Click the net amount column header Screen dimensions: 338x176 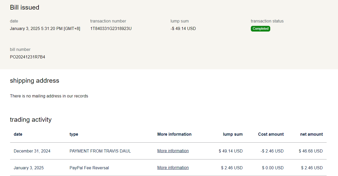(311, 134)
